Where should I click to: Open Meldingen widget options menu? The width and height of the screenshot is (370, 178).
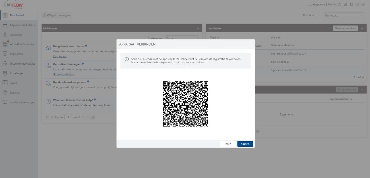coord(198,28)
